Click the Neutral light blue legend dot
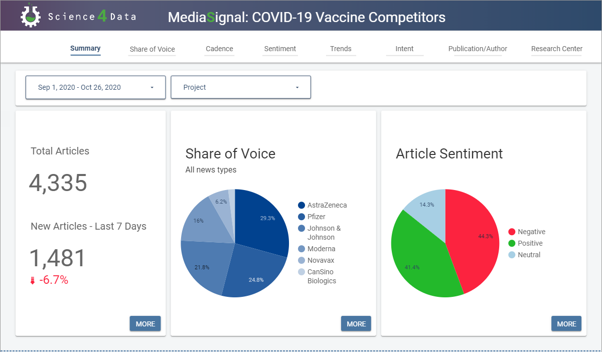The height and width of the screenshot is (352, 602). (512, 255)
